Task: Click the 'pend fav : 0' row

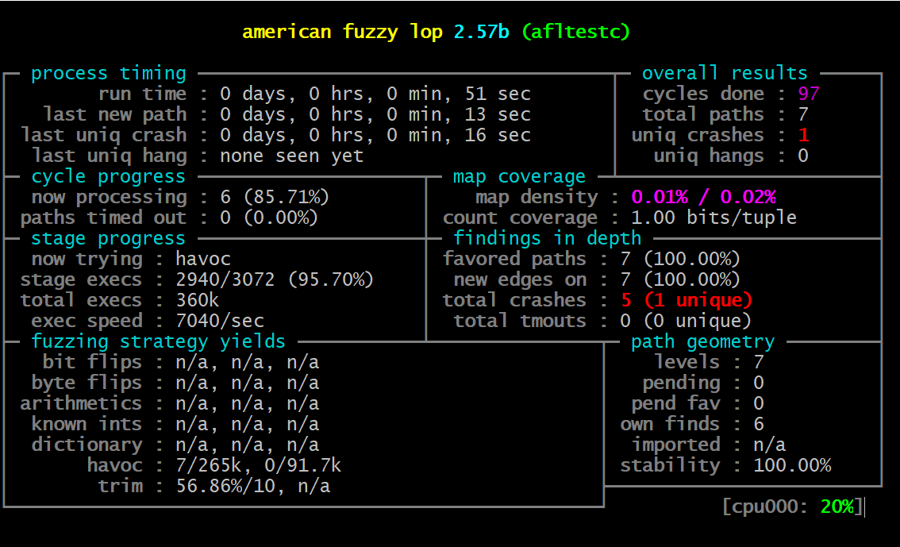Action: pos(698,404)
